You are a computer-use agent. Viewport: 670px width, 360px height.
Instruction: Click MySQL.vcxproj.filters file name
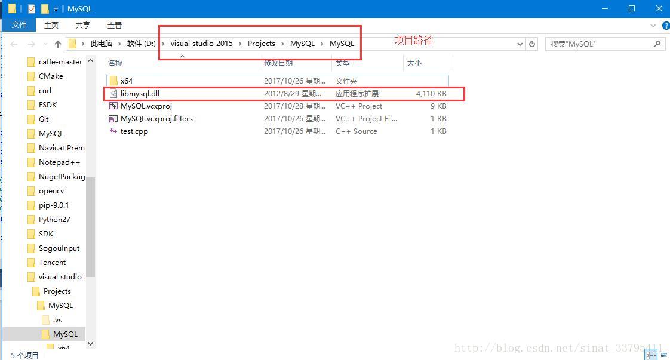pyautogui.click(x=156, y=119)
